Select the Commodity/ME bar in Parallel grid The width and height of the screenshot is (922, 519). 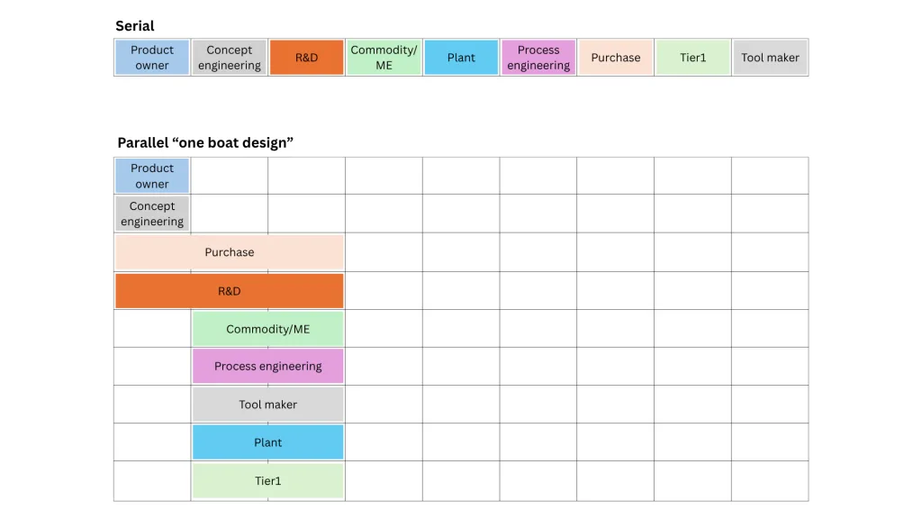click(268, 329)
